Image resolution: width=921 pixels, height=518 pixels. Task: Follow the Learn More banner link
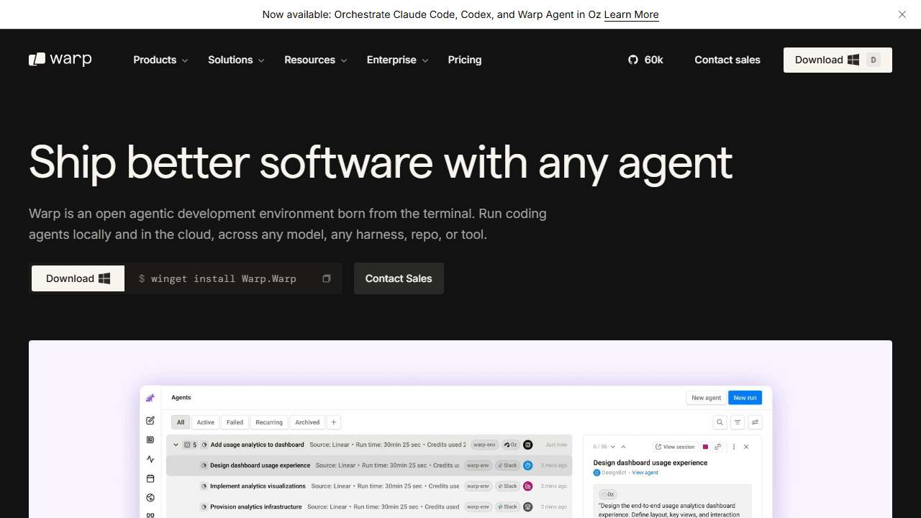tap(631, 14)
